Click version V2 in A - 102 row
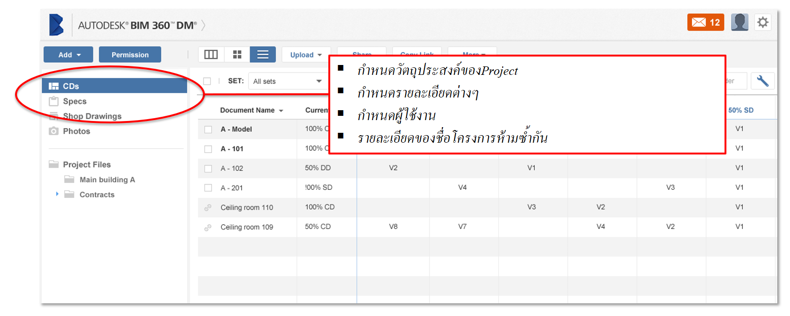 pos(393,168)
